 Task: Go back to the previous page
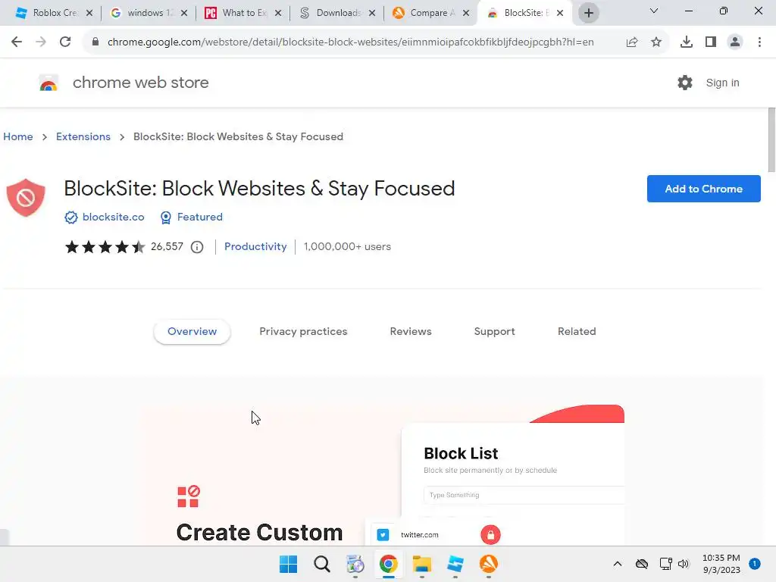[17, 42]
